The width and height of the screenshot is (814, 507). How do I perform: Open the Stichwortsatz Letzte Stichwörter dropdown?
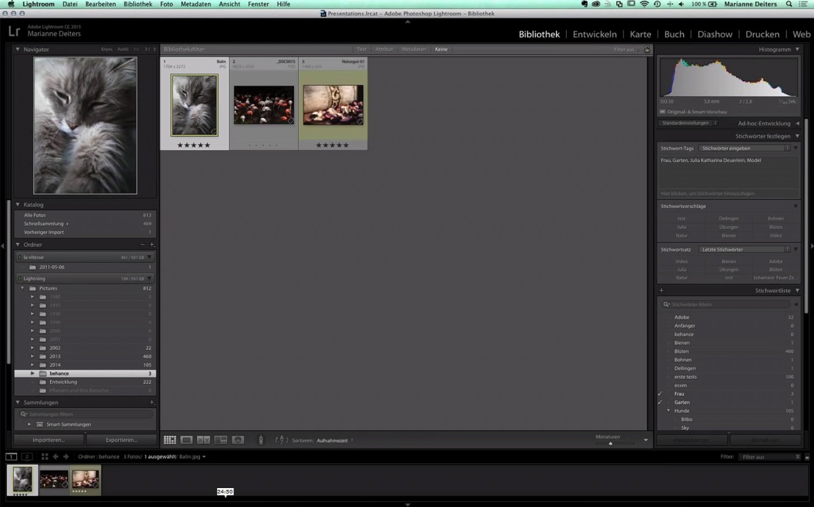point(744,249)
